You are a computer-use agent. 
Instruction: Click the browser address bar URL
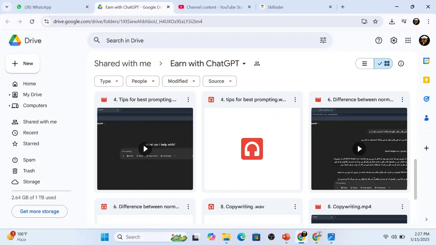[128, 22]
